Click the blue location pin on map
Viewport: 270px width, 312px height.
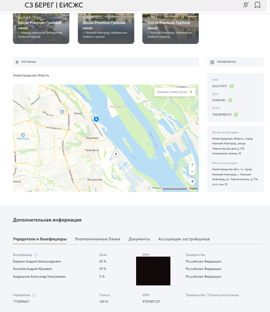click(x=96, y=119)
